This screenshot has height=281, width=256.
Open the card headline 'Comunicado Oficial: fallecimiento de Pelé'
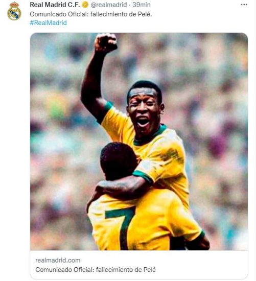click(x=96, y=270)
